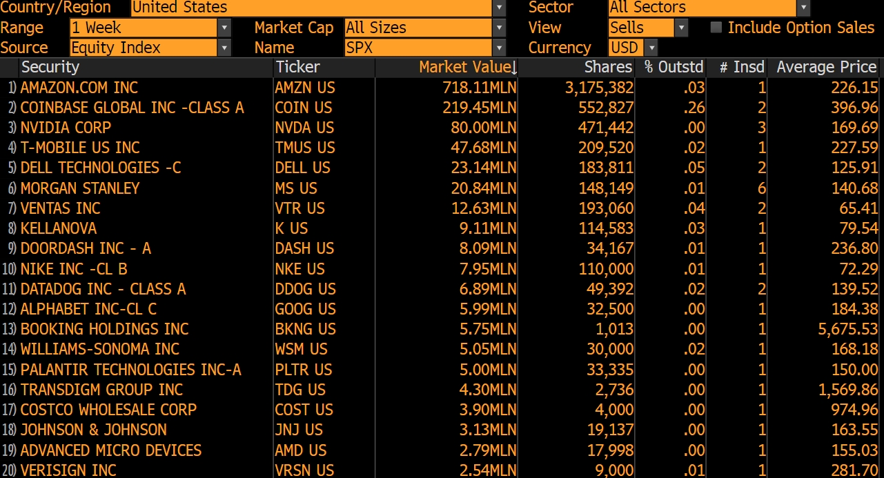Open the AMAZON.COM INC row
Image resolution: width=884 pixels, height=478 pixels.
[442, 88]
